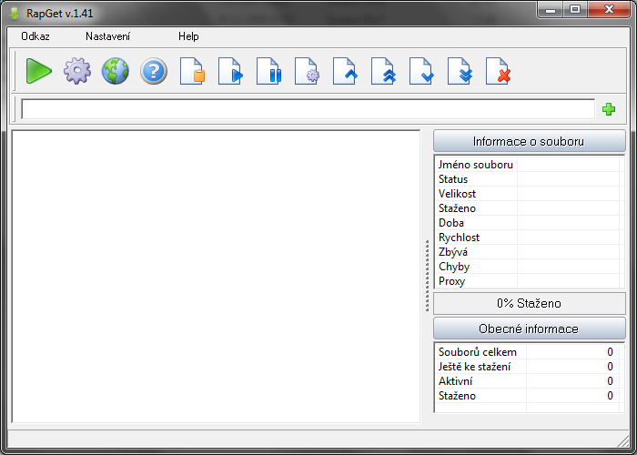Click inside the empty download list area
The image size is (637, 455).
tap(216, 277)
